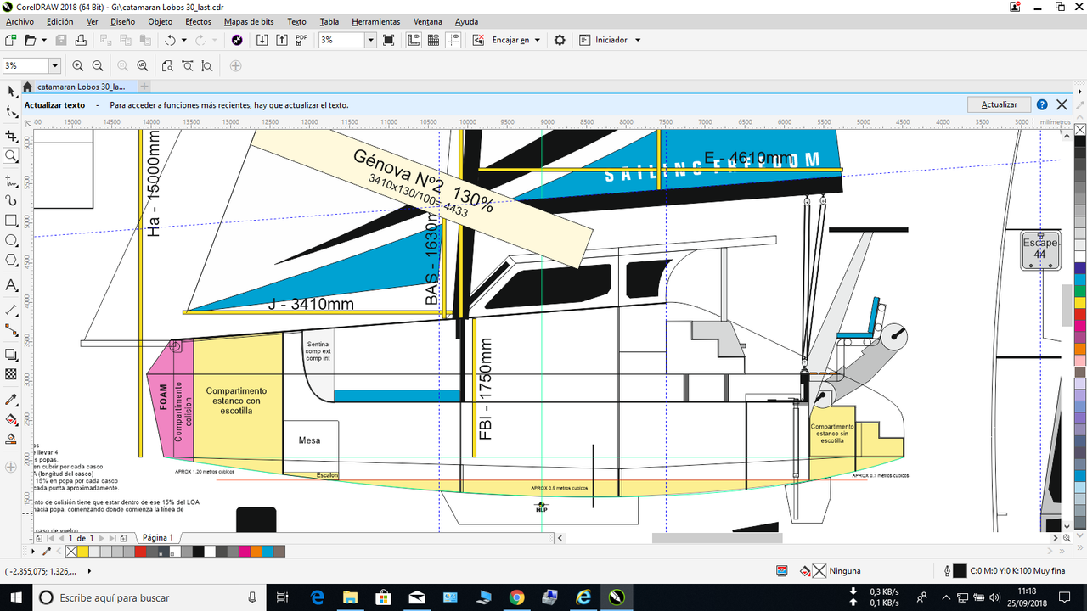
Task: Select Página 1 page tab
Action: [x=158, y=538]
